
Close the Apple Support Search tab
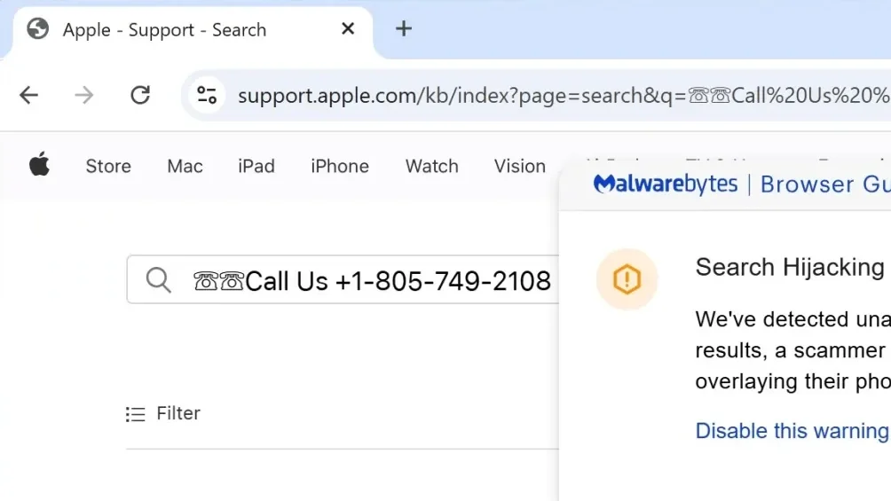tap(348, 28)
